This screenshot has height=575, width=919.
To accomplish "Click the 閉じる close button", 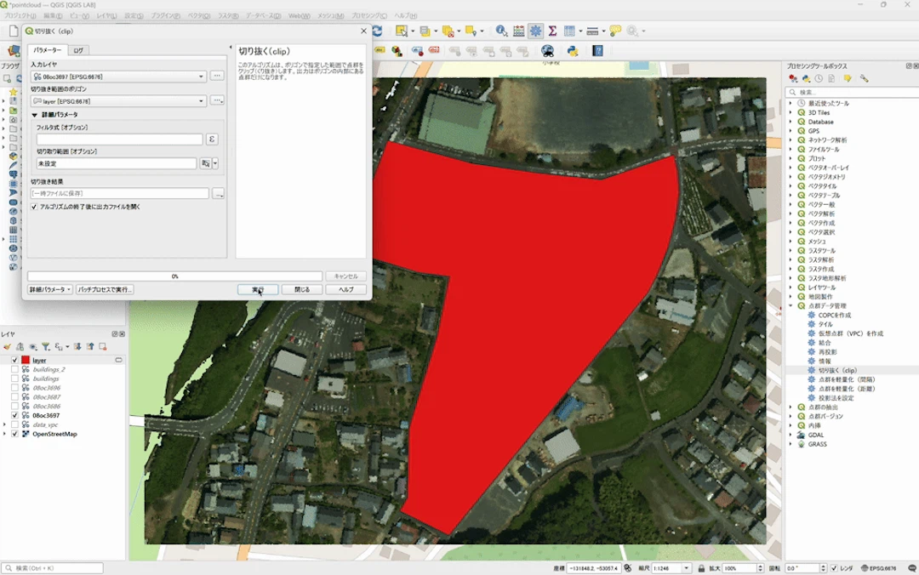I will click(302, 289).
